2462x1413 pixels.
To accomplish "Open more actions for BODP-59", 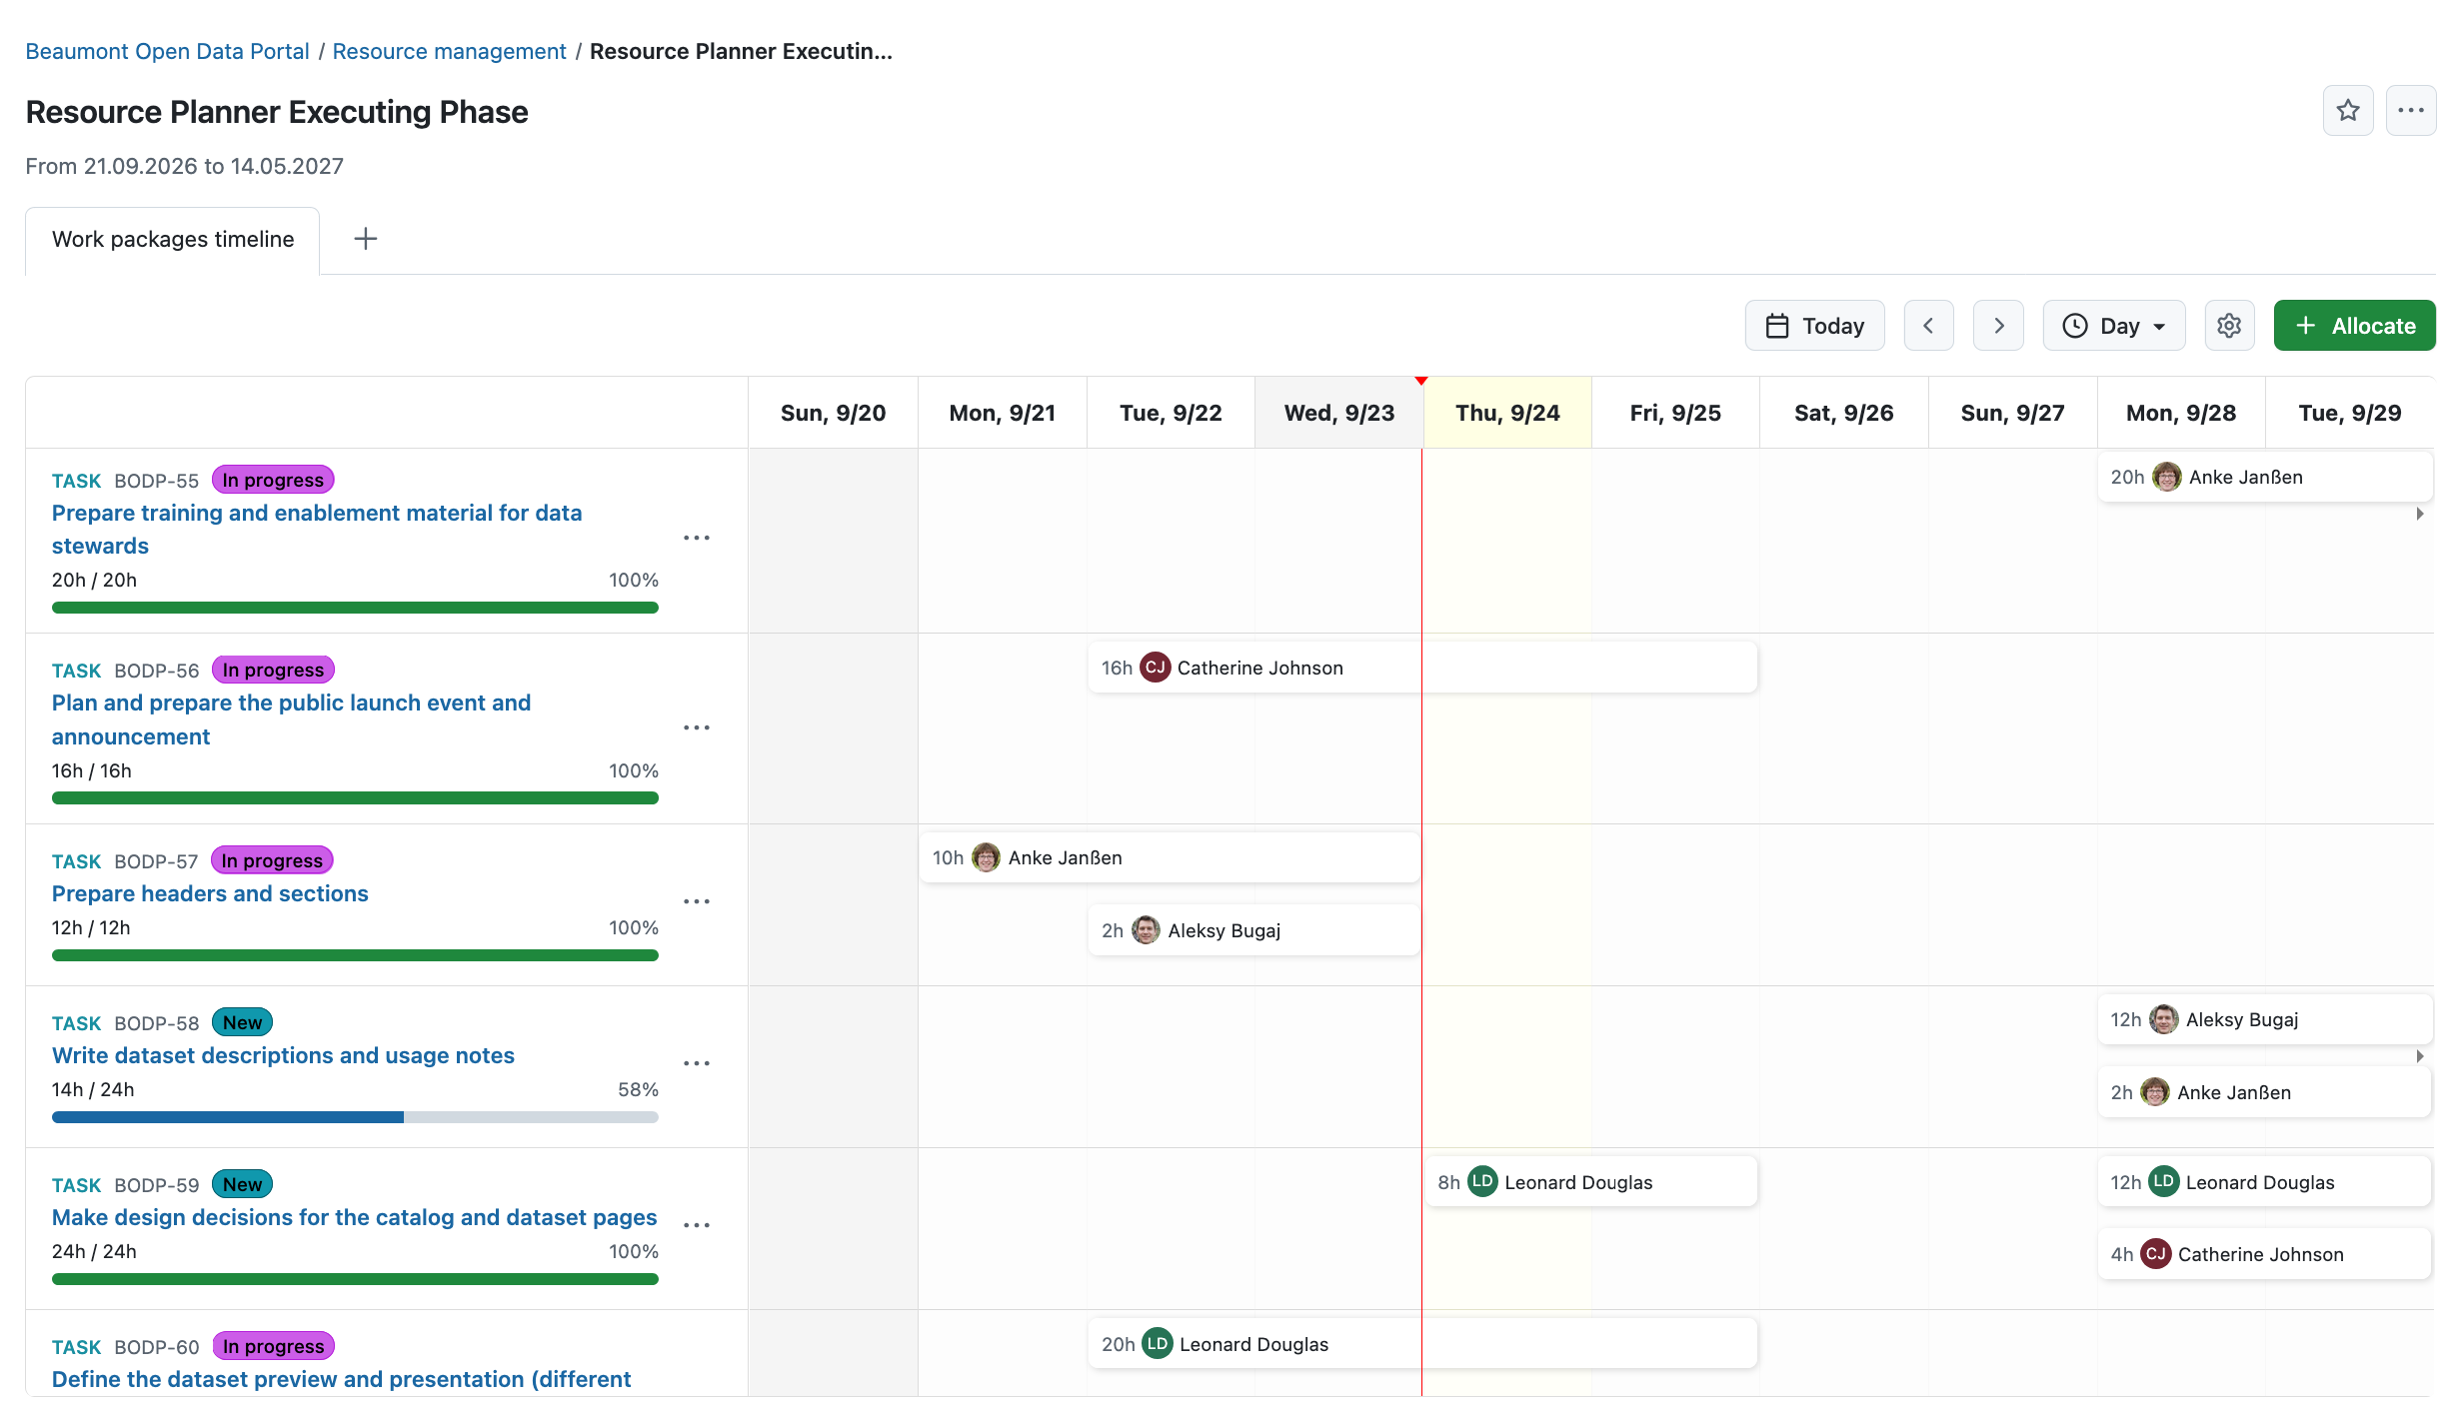I will pyautogui.click(x=697, y=1225).
